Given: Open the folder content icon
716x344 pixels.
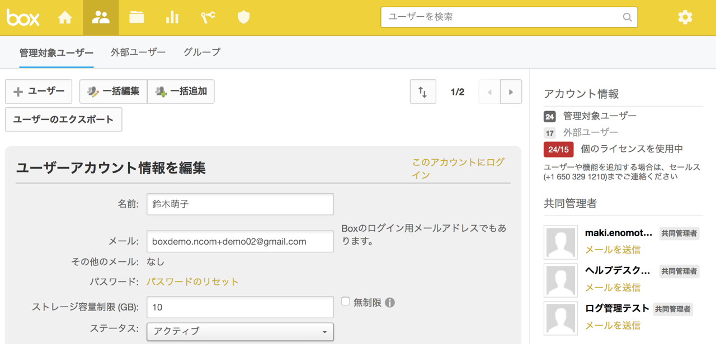Looking at the screenshot, I should coord(136,18).
